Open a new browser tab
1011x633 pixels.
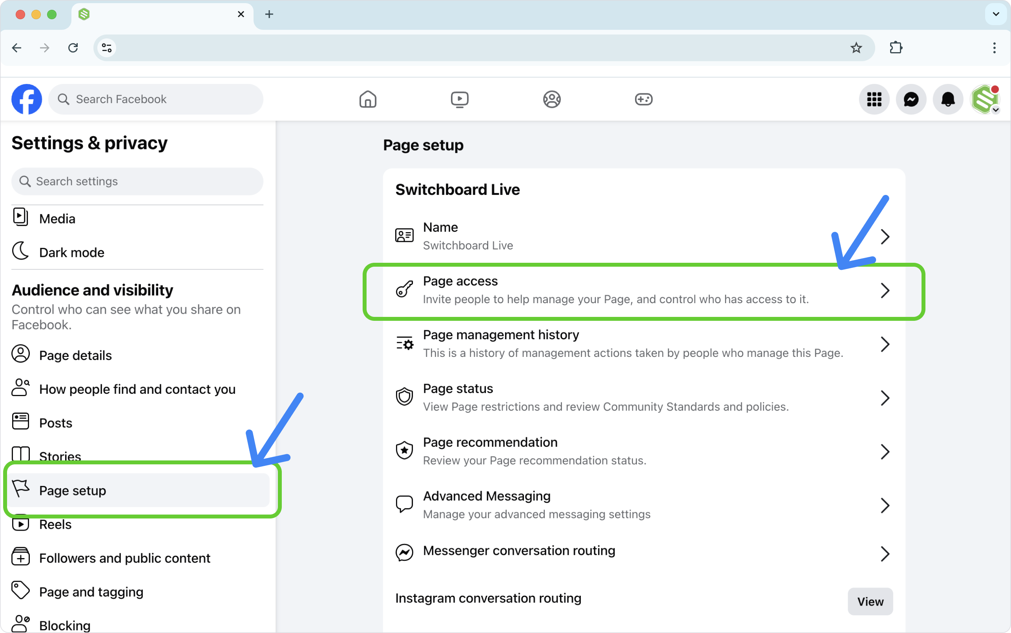coord(269,14)
